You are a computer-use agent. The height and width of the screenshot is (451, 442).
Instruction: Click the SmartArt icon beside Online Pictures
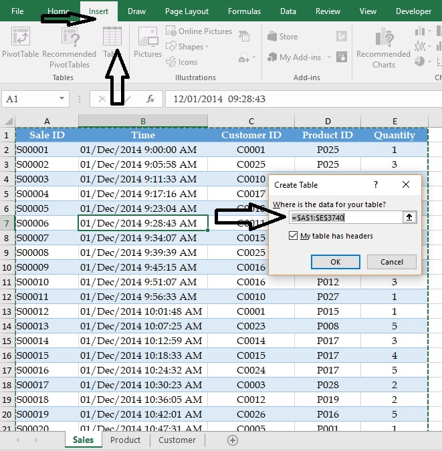244,36
